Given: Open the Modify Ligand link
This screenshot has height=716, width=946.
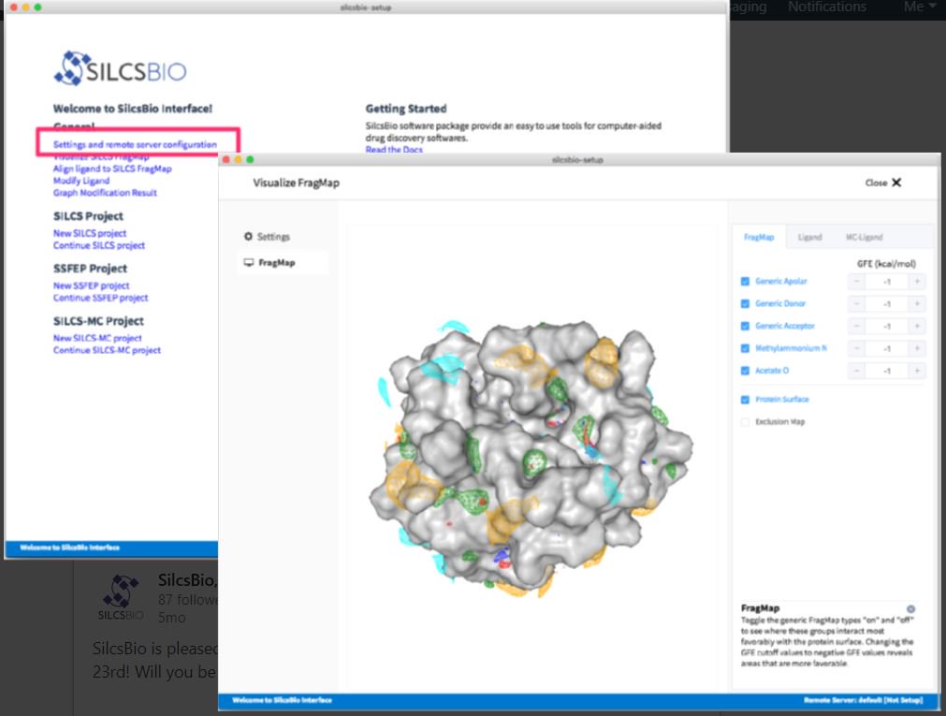Looking at the screenshot, I should coord(81,182).
